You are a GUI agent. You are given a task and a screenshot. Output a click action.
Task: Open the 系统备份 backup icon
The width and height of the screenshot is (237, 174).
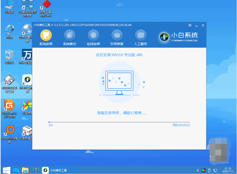click(x=70, y=35)
